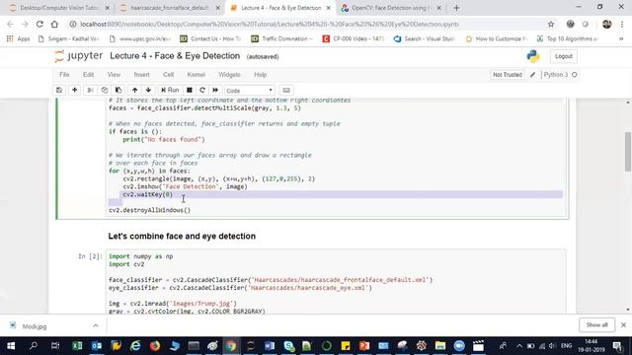Click Show all downloads button
Viewport: 632px width, 355px height.
[596, 324]
